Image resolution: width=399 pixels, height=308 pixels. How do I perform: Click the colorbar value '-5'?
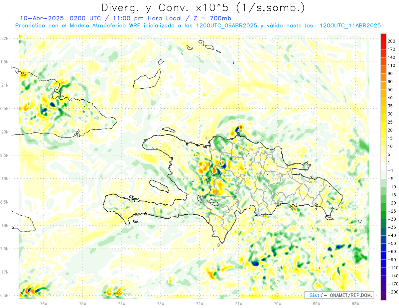coord(390,179)
